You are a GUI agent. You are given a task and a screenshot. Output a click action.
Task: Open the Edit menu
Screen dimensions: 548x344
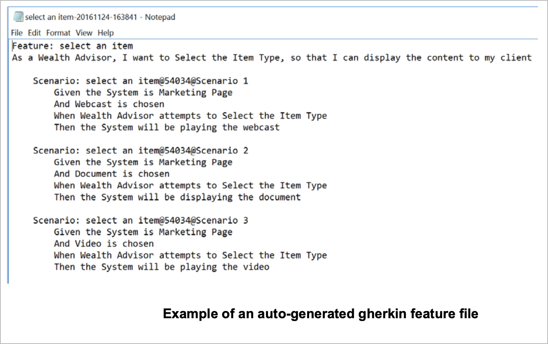tap(34, 33)
